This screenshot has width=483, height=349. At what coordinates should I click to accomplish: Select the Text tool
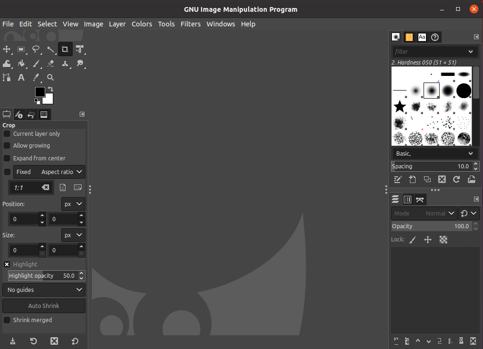point(21,77)
